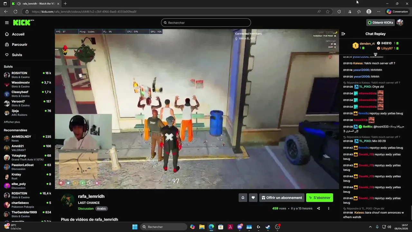
Task: Click IHEB10 in the top gifters
Action: pos(386,43)
